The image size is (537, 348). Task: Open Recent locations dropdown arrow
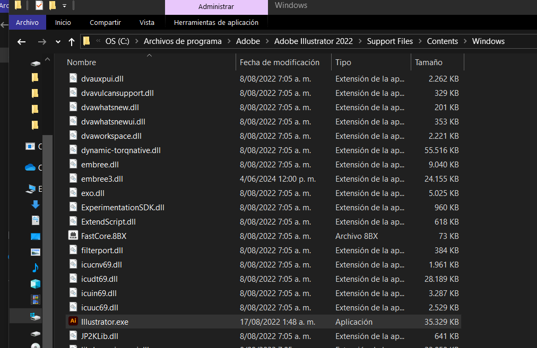coord(58,42)
